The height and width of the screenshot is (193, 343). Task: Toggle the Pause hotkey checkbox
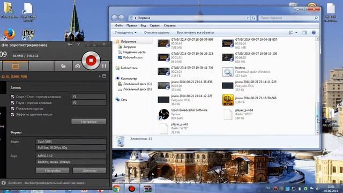(x=12, y=102)
